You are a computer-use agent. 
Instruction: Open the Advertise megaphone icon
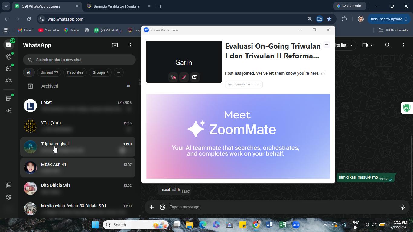(x=9, y=111)
